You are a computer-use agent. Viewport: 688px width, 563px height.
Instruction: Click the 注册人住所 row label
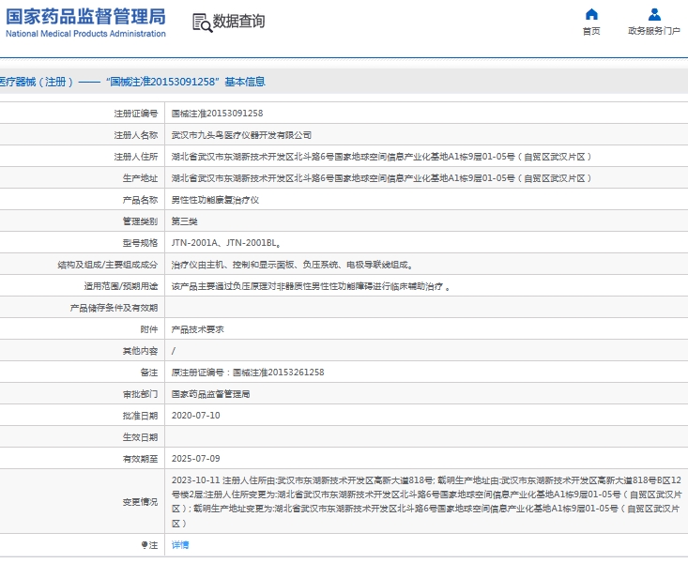(135, 157)
